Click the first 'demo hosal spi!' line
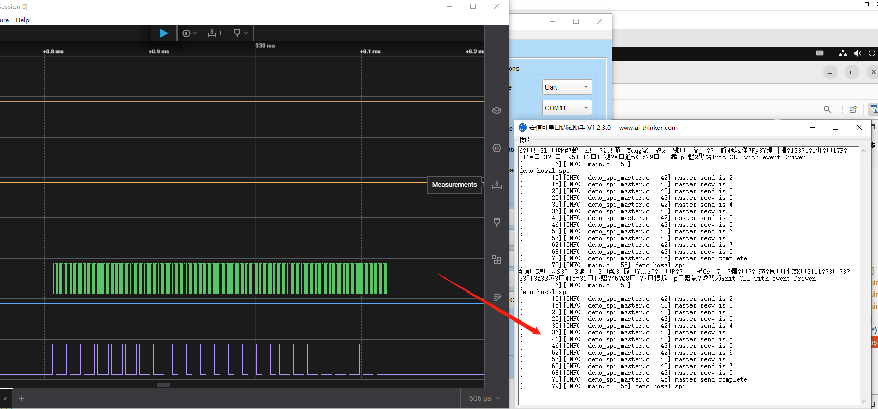Image resolution: width=878 pixels, height=409 pixels. click(x=545, y=171)
